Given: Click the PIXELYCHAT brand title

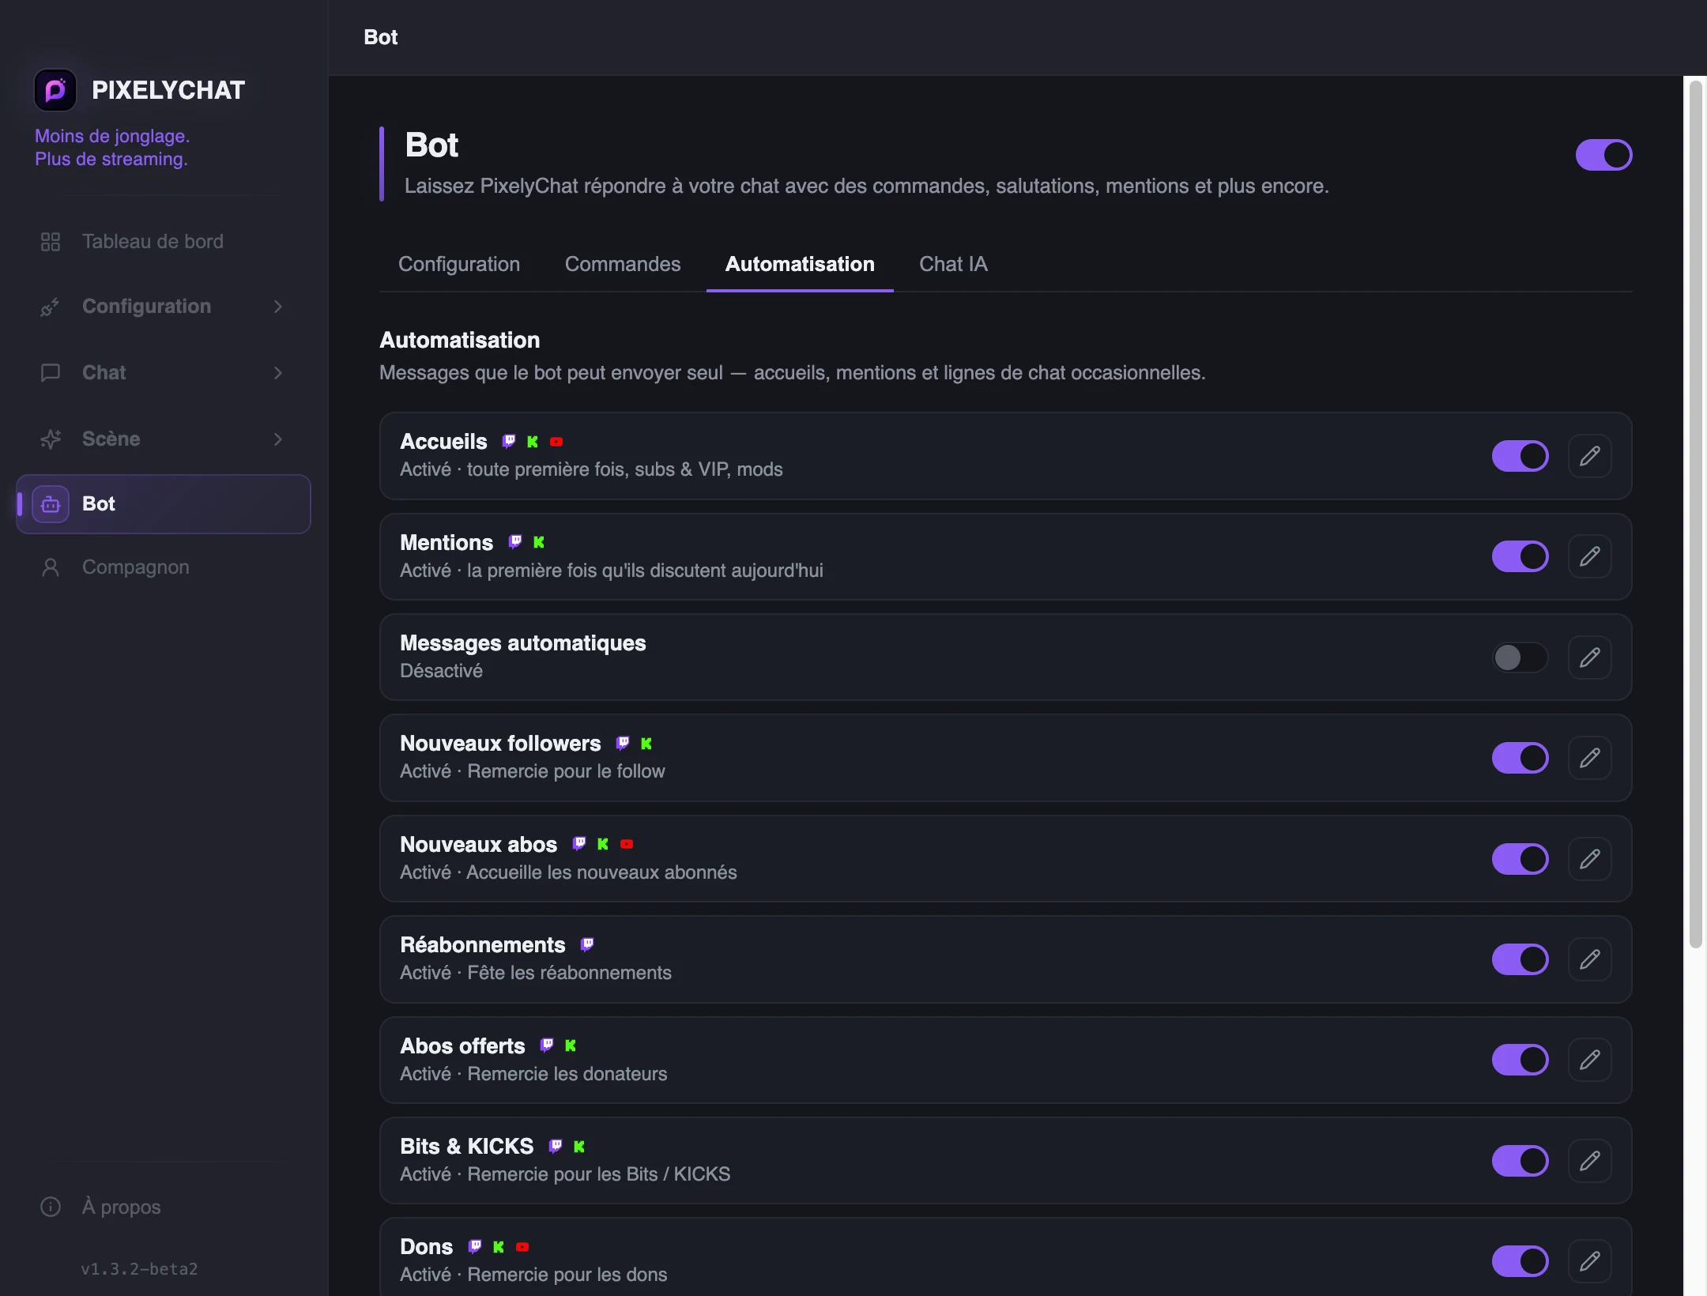Looking at the screenshot, I should pos(168,90).
